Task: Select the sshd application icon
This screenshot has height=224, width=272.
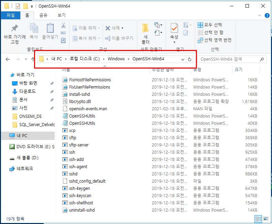Action: coord(65,174)
